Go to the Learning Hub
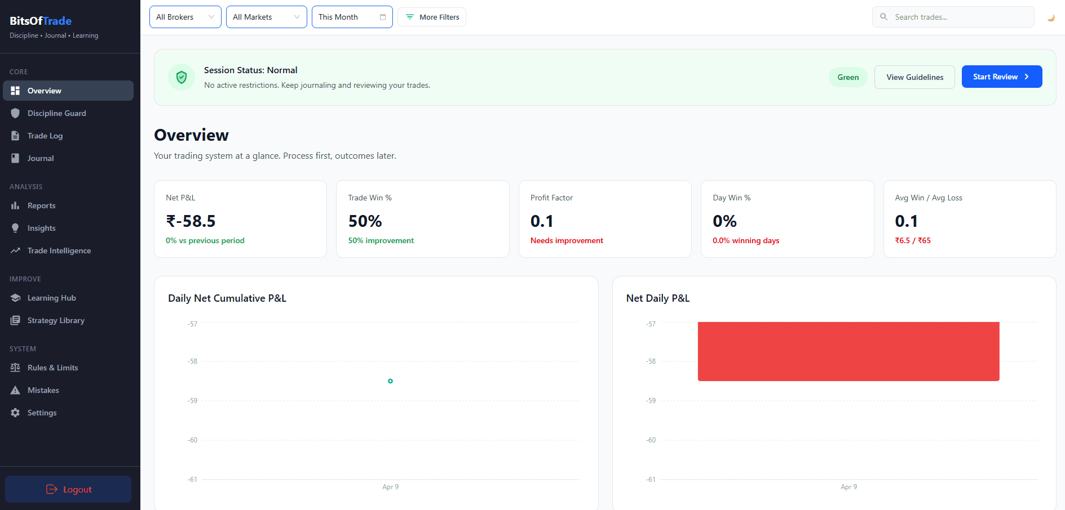 tap(68, 298)
